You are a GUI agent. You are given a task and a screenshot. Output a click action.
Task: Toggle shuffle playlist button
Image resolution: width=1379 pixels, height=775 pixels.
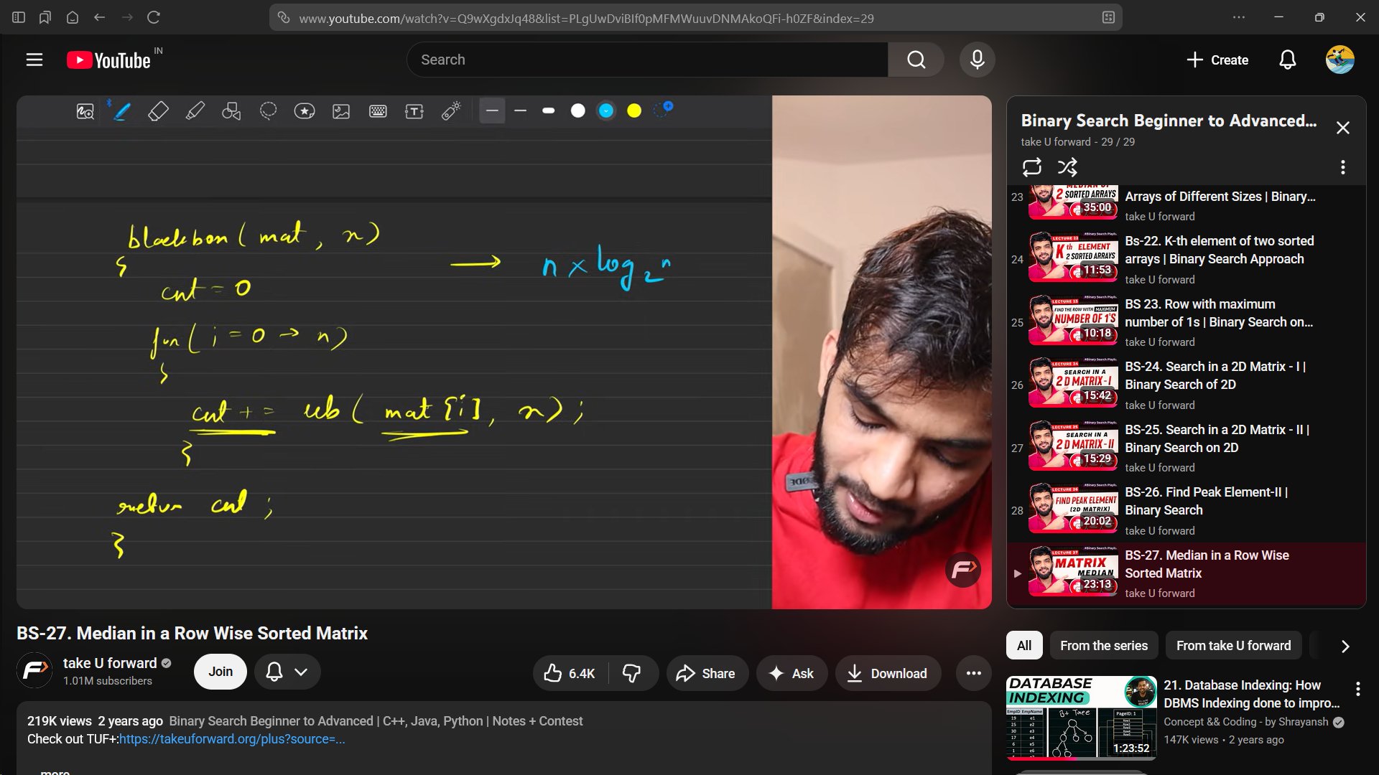pos(1067,167)
